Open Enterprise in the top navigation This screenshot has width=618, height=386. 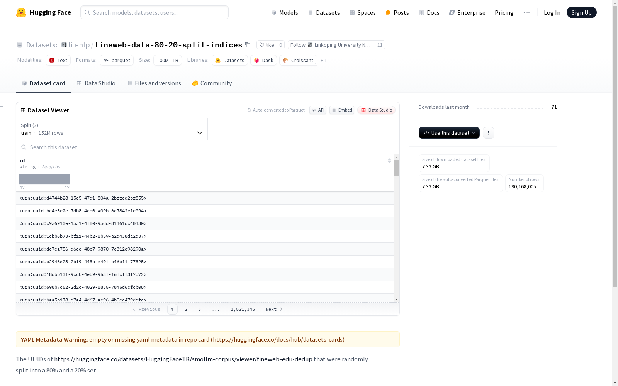point(467,12)
